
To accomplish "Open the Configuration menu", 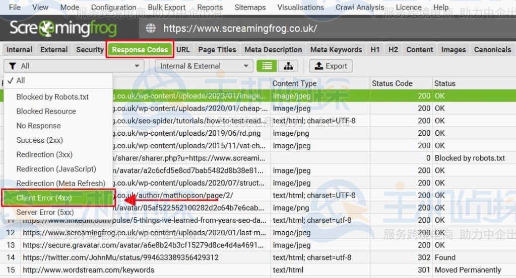I will coord(113,8).
